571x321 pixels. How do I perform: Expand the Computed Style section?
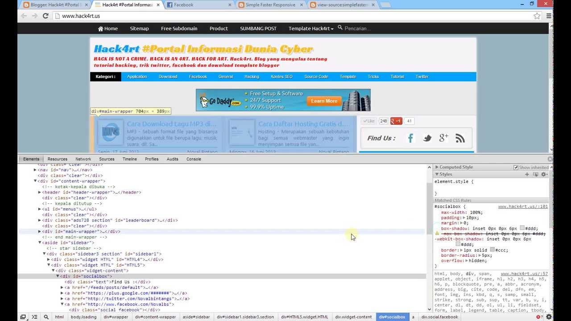[x=437, y=167]
